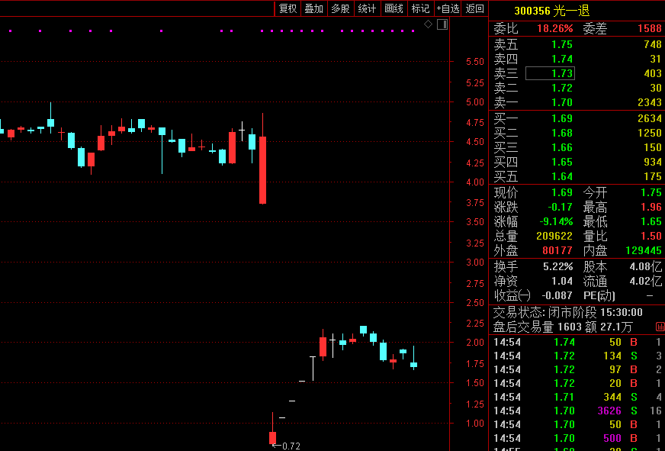Select tick trade with volume 500

pos(612,438)
